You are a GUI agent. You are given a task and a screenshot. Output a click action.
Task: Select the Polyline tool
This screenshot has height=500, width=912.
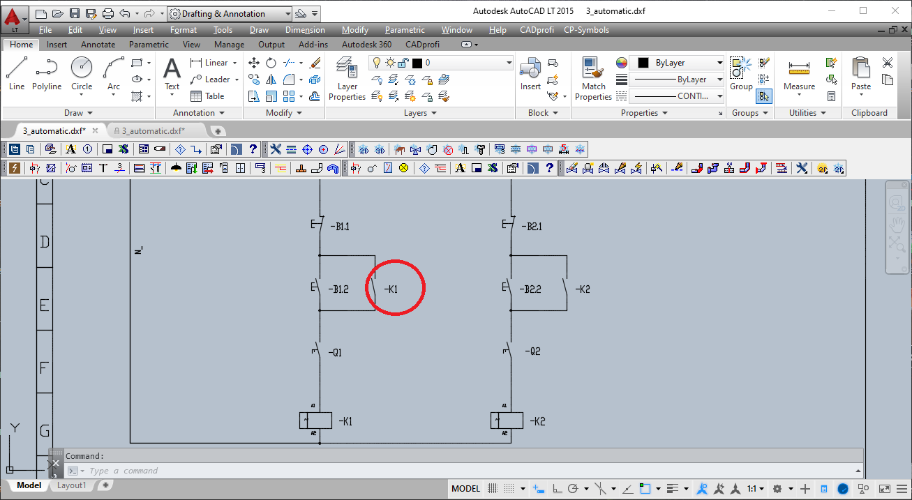47,73
